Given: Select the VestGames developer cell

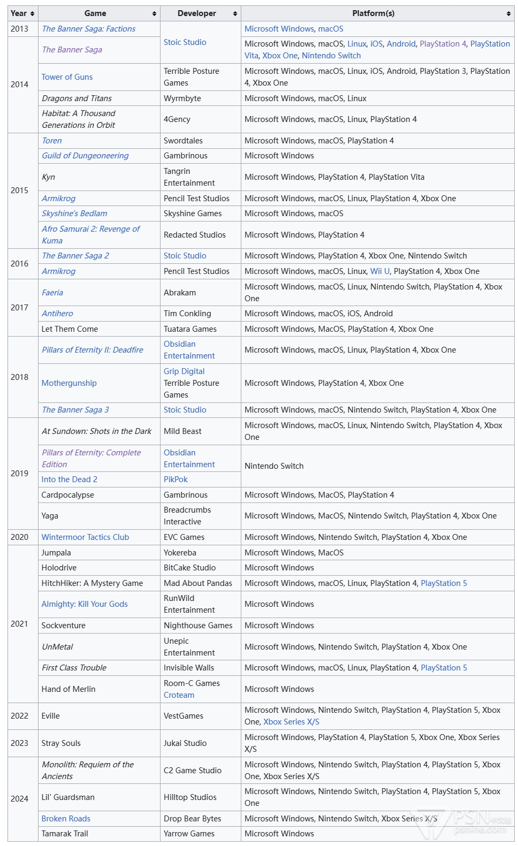Looking at the screenshot, I should click(x=201, y=716).
